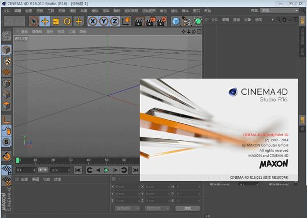This screenshot has height=218, width=307.
Task: Toggle X axis lock button
Action: coord(93,21)
